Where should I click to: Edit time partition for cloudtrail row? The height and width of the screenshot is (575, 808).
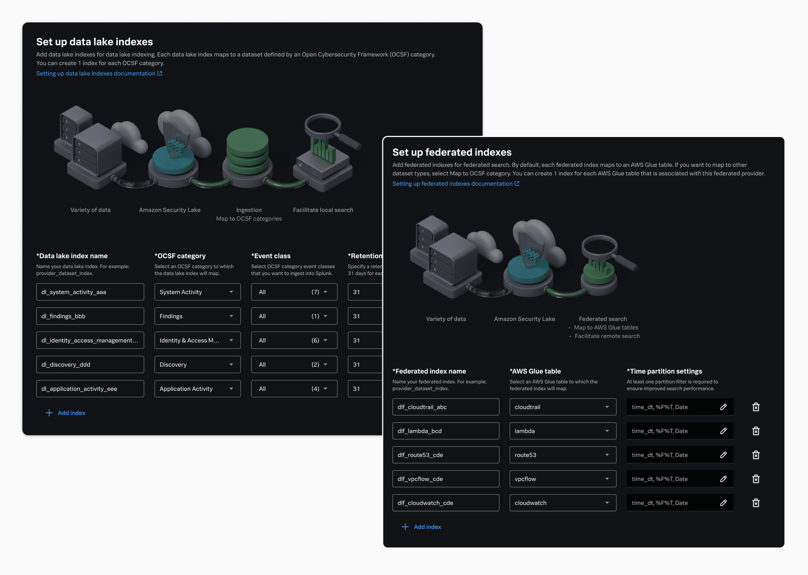[723, 407]
